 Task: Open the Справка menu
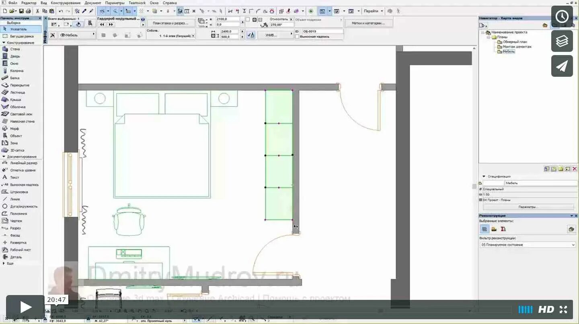pos(170,3)
